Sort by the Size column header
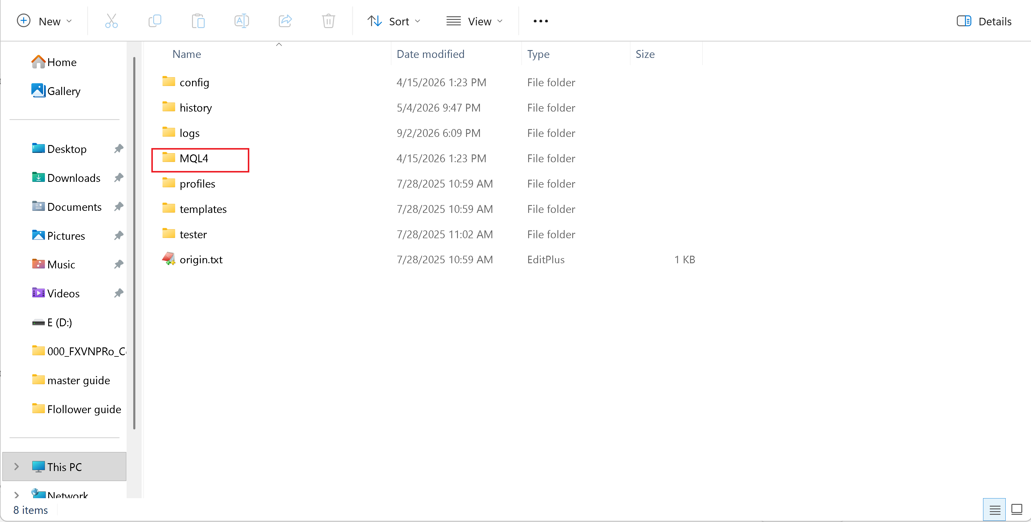 click(x=645, y=54)
